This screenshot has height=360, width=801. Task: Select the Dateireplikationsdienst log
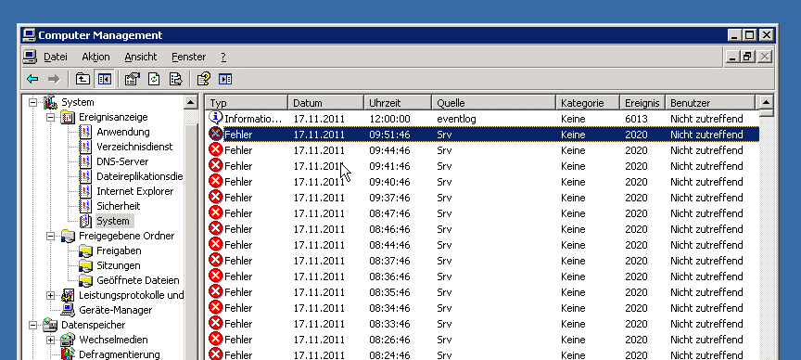(139, 176)
